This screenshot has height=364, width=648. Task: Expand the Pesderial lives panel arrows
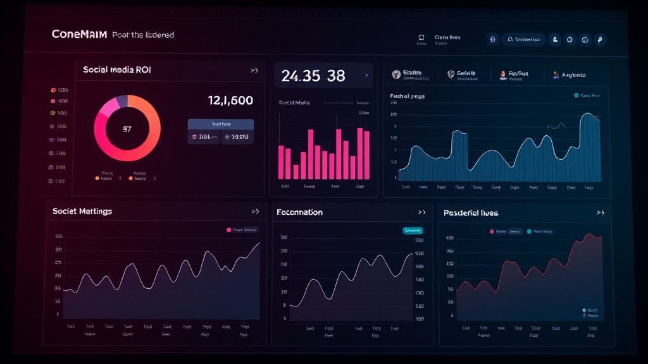pyautogui.click(x=601, y=213)
